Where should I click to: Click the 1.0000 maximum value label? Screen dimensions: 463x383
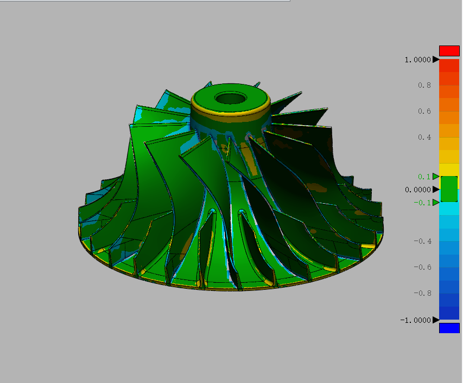point(417,60)
